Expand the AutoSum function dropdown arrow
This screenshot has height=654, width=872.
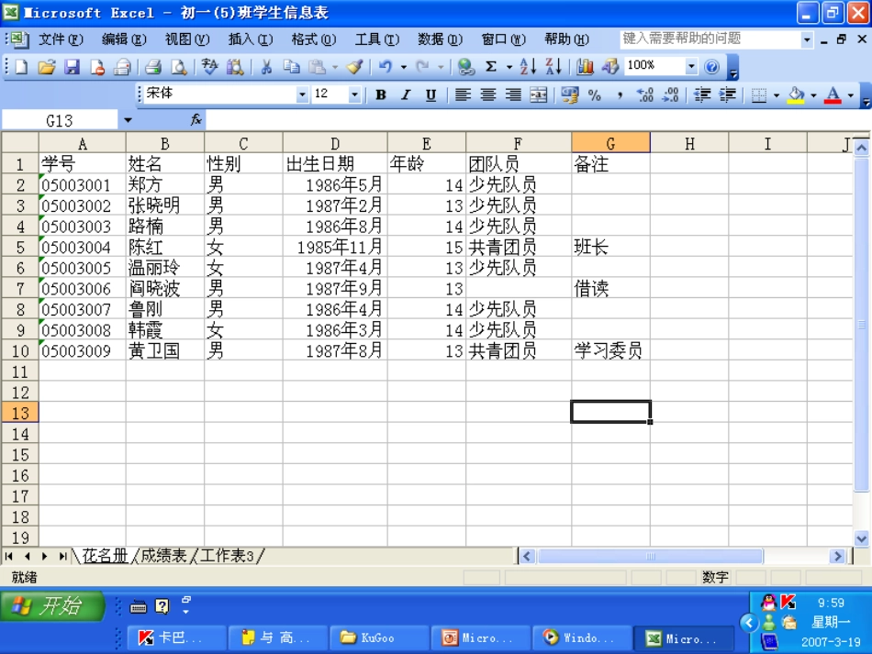tap(509, 67)
